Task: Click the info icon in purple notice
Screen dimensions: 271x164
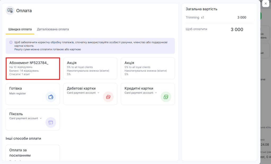Action: coord(11,42)
